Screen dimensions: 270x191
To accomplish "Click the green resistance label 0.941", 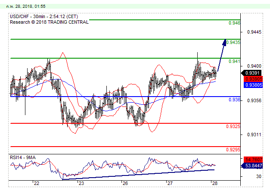I will pyautogui.click(x=234, y=61).
